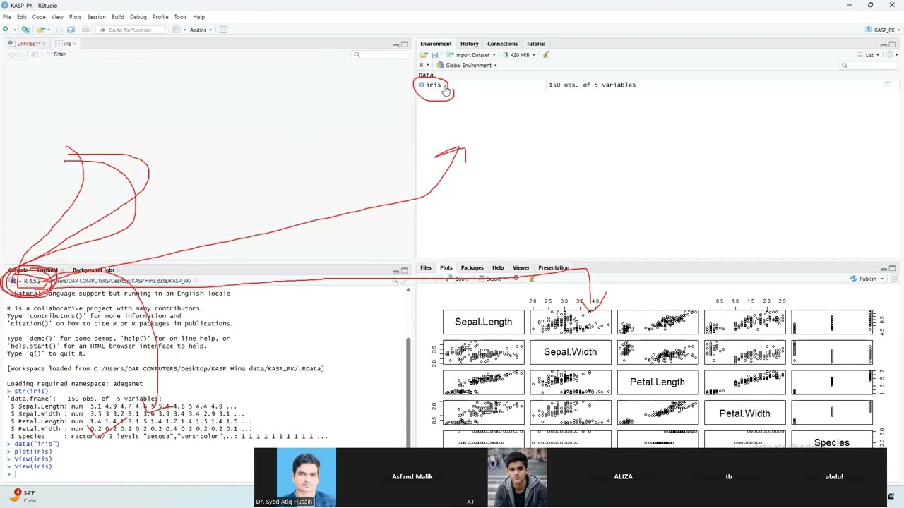Click the Publish plot button
904x508 pixels.
(x=863, y=279)
